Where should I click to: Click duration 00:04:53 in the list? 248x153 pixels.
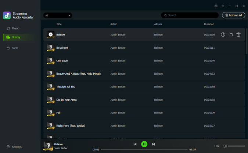[209, 74]
